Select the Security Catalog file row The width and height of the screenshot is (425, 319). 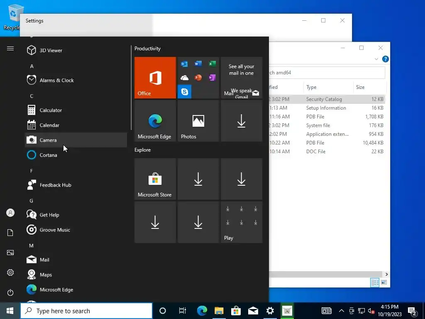pos(327,99)
